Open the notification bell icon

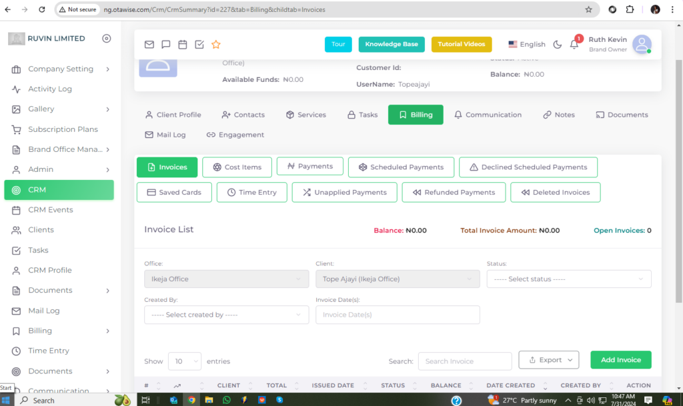click(574, 45)
